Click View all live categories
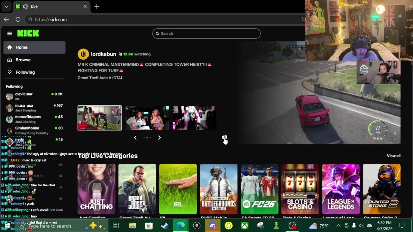This screenshot has height=232, width=413. tap(394, 156)
